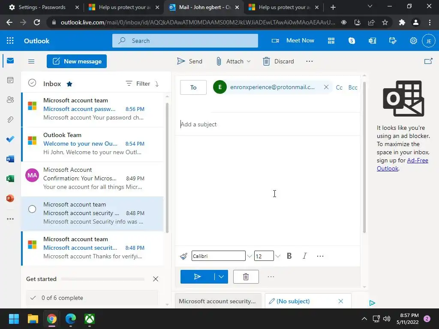Open People contacts in left rail

pyautogui.click(x=10, y=99)
